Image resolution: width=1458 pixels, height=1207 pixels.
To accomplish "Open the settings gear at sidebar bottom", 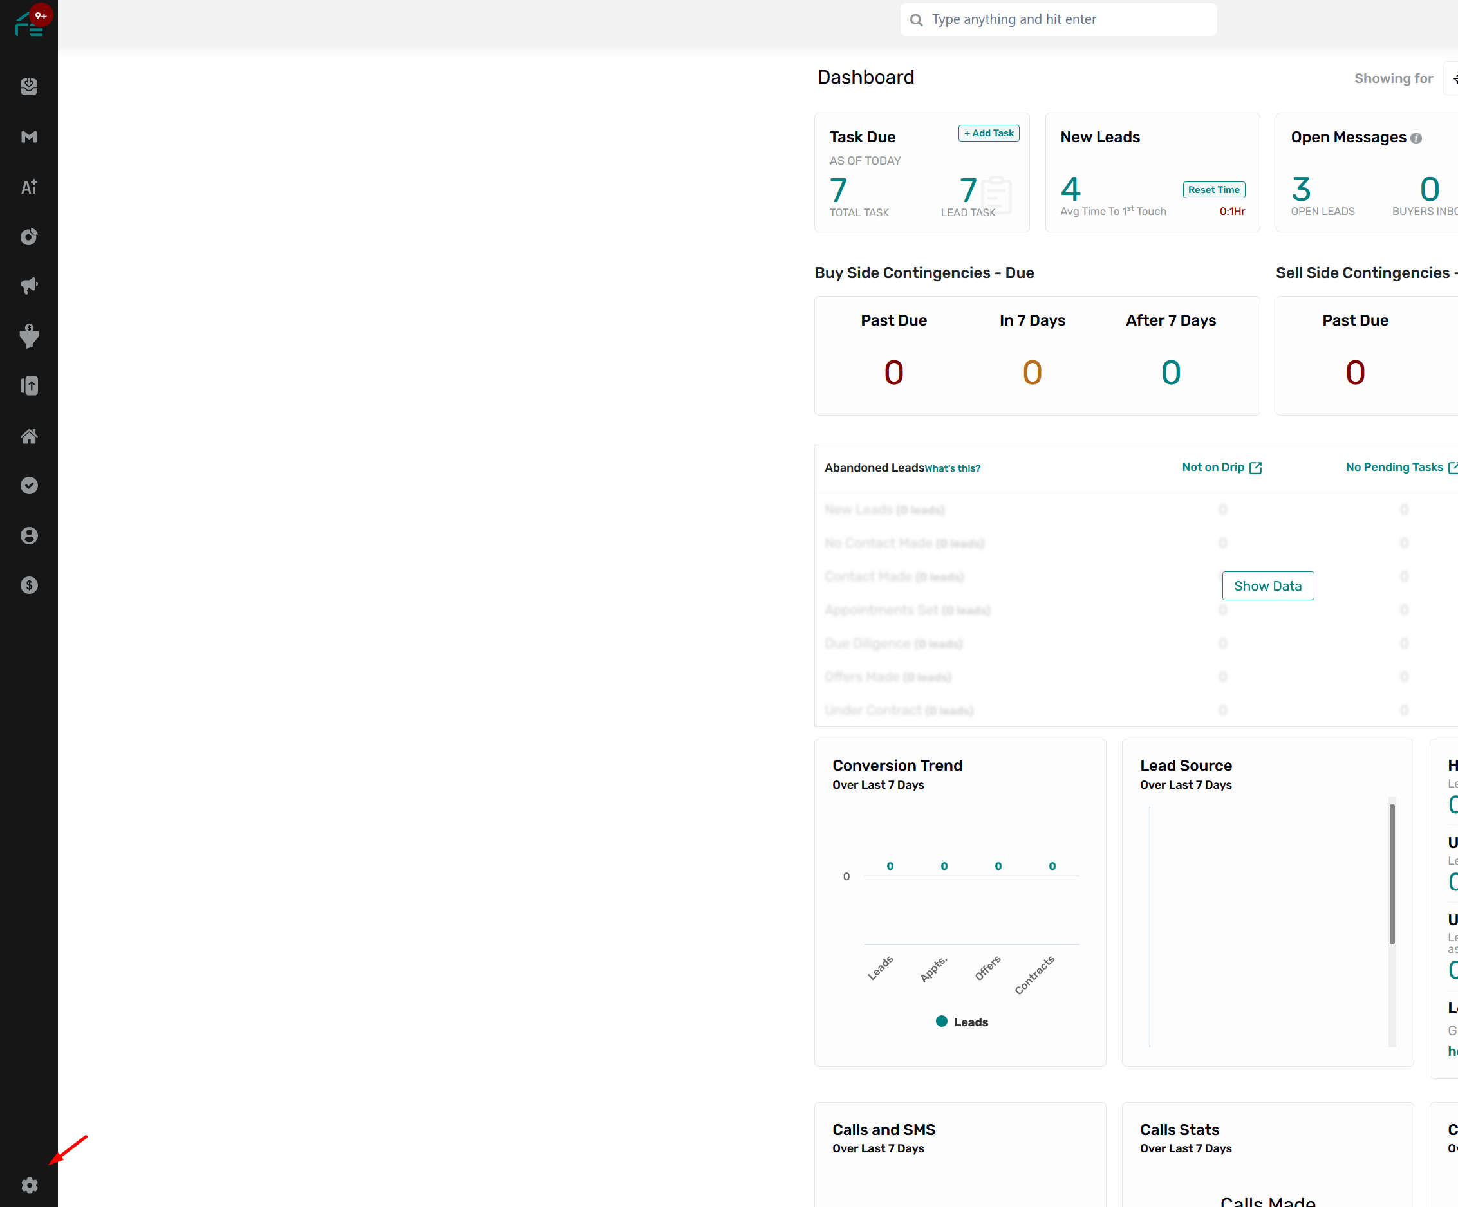I will [x=28, y=1186].
